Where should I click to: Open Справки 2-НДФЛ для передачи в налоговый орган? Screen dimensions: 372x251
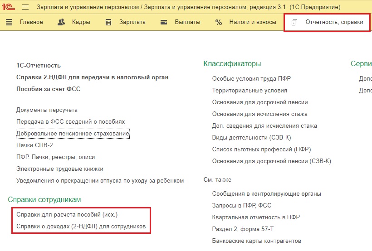[92, 77]
